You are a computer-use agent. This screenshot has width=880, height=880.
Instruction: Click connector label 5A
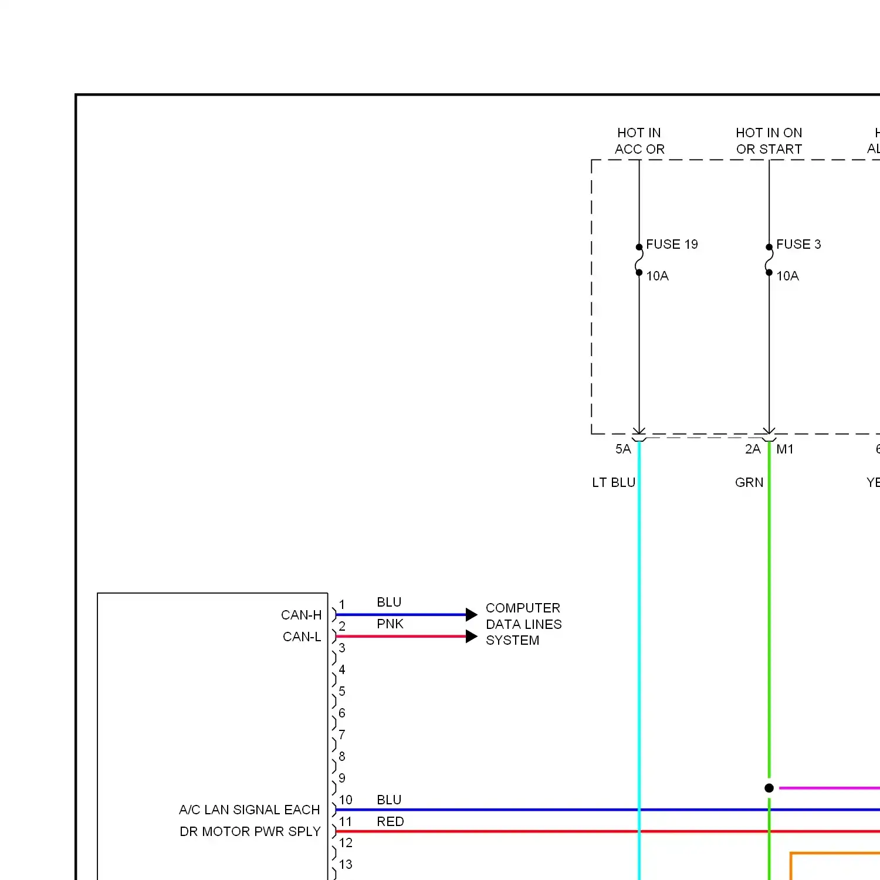623,449
